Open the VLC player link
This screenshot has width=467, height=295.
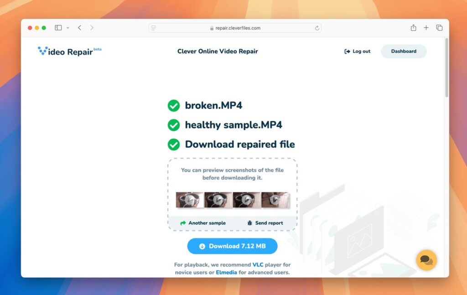[x=258, y=264]
